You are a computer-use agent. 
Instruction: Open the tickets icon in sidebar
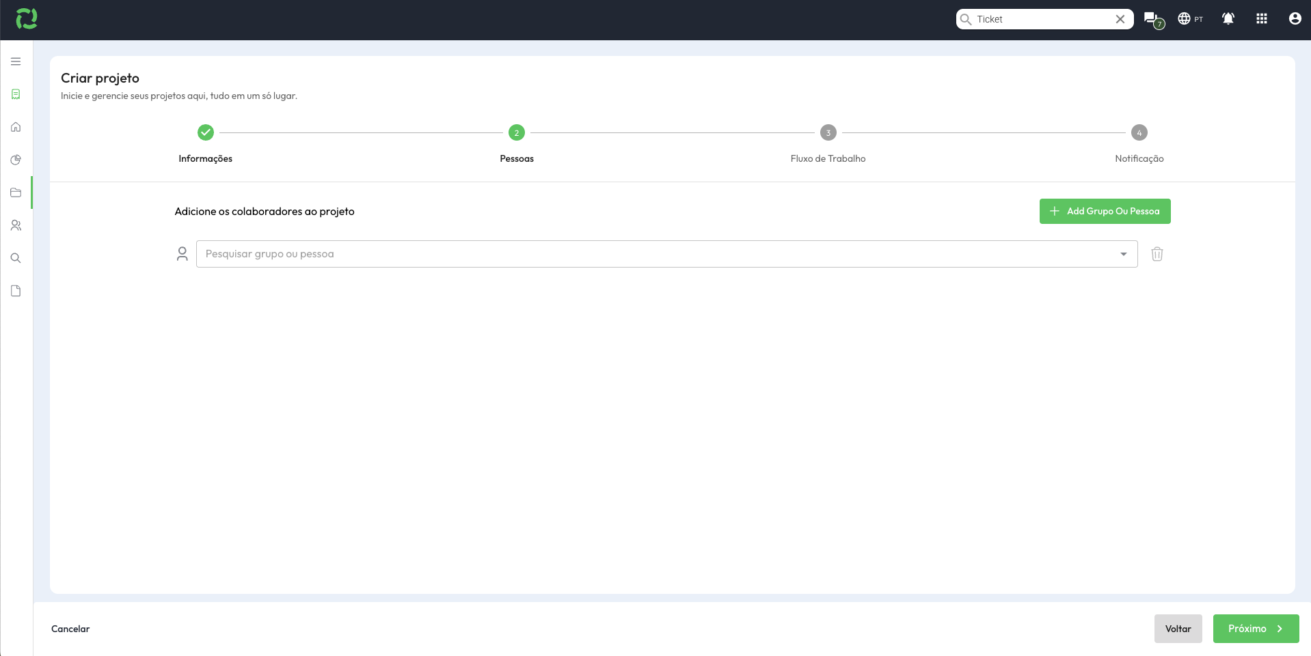[16, 94]
